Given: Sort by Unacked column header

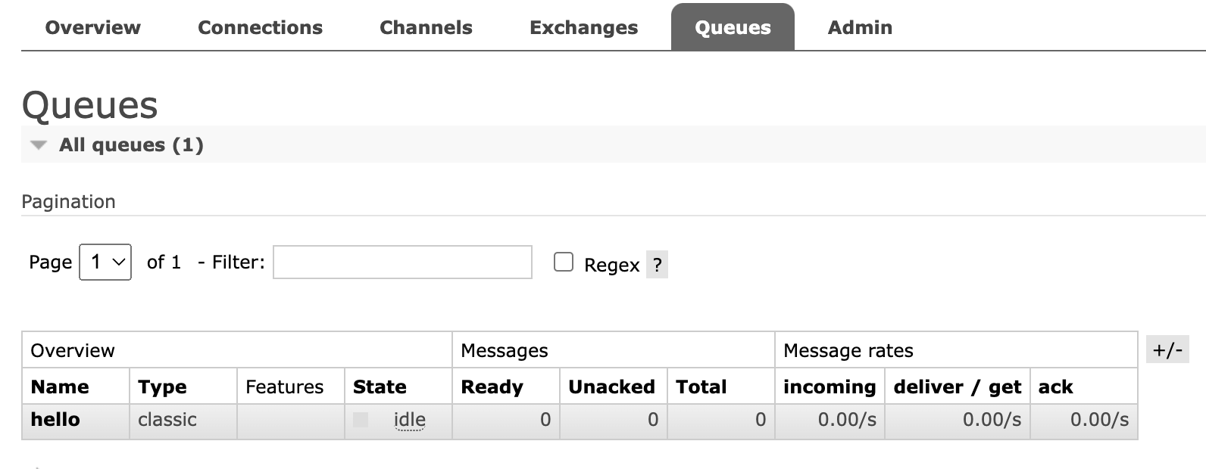Looking at the screenshot, I should 611,387.
